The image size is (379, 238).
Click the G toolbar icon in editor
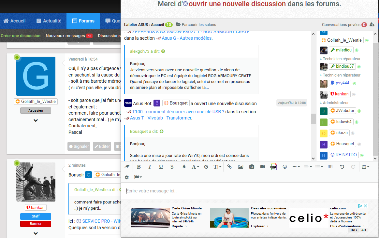point(206,167)
